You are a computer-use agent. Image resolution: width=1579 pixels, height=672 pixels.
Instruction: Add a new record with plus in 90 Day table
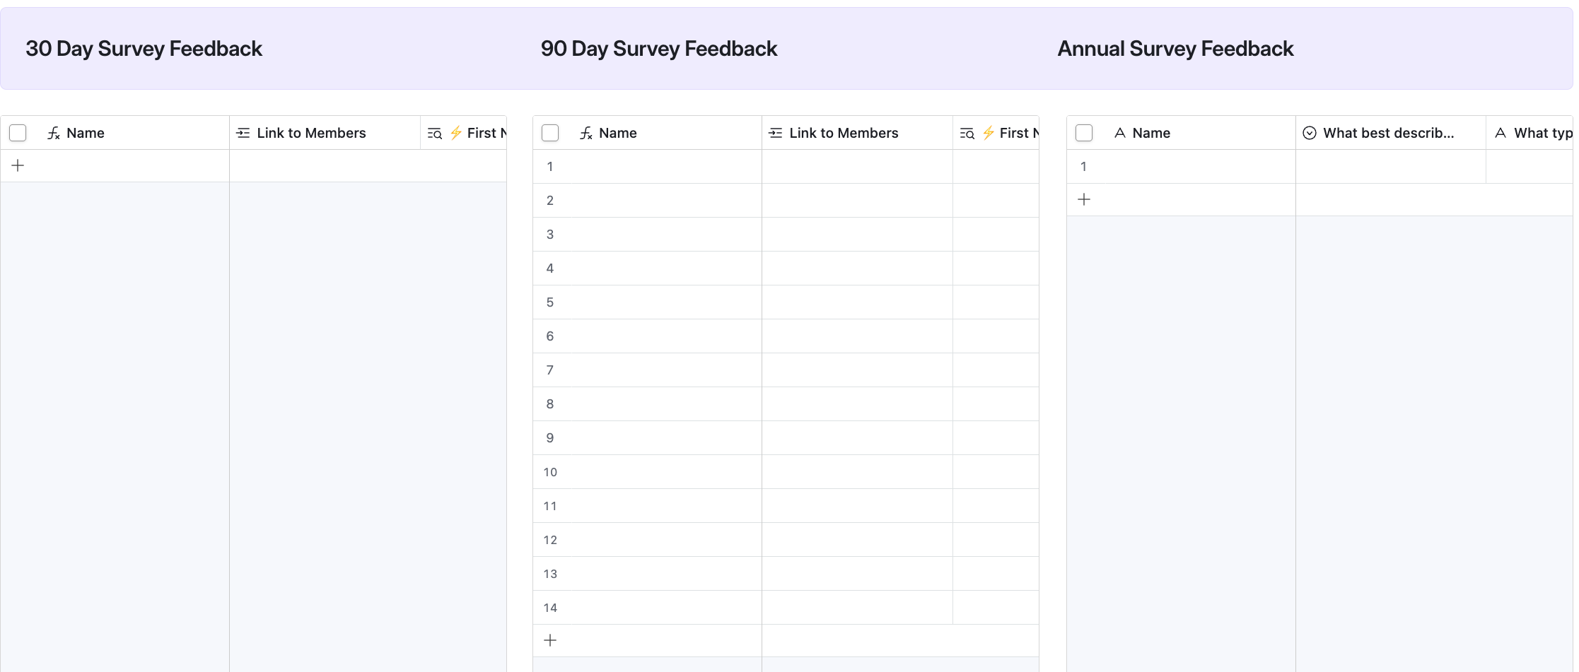[x=550, y=640]
